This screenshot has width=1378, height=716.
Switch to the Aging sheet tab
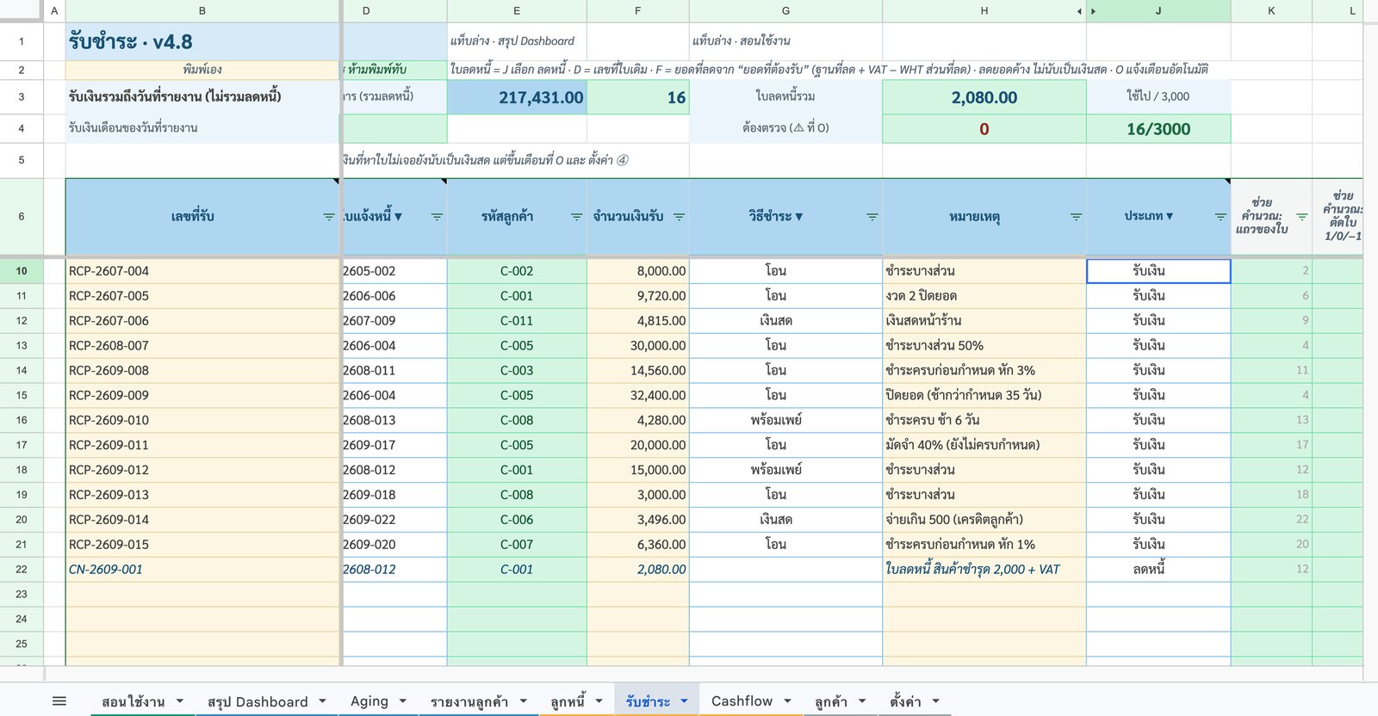point(369,701)
